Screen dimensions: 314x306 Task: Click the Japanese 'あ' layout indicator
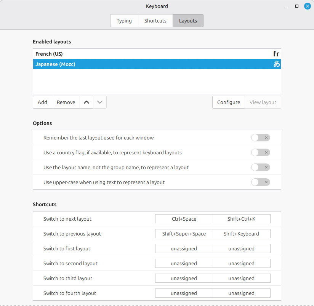(277, 64)
